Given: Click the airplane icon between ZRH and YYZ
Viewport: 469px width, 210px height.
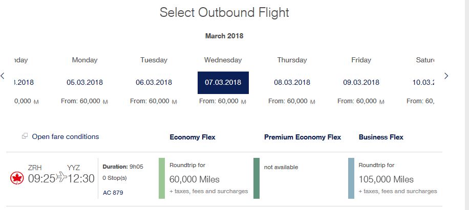Looking at the screenshot, I should point(61,177).
